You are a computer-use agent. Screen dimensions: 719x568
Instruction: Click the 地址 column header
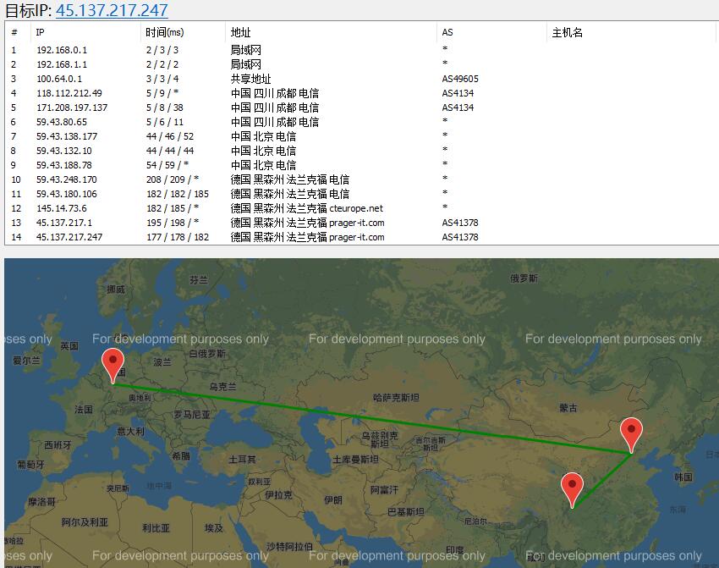(x=241, y=32)
